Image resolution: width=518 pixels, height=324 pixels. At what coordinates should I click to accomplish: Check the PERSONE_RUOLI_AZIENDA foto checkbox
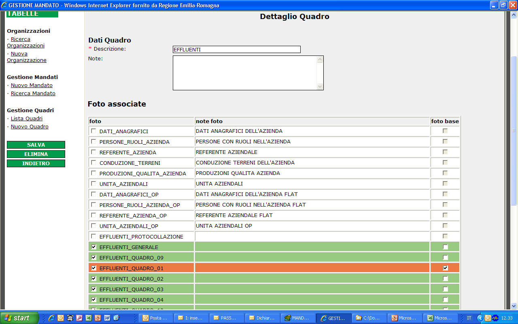click(94, 141)
